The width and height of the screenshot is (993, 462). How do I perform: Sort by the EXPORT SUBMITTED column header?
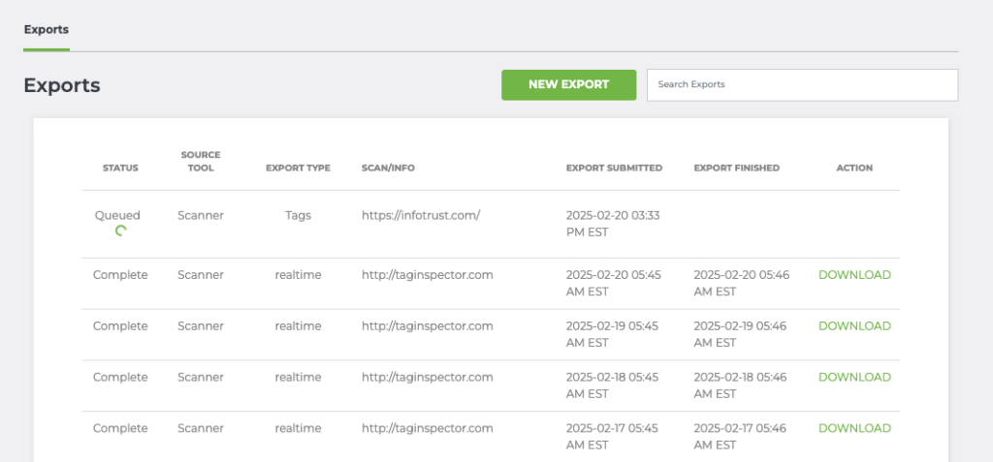pos(614,169)
